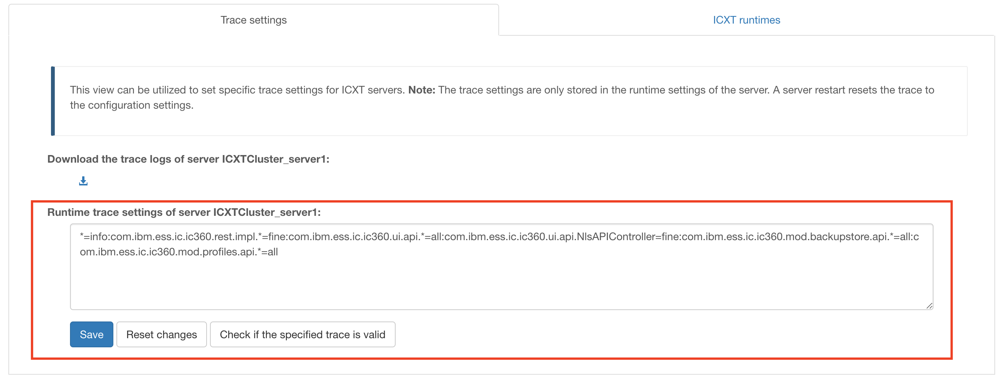Click the text area resize handle
Image resolution: width=1002 pixels, height=380 pixels.
[x=929, y=306]
